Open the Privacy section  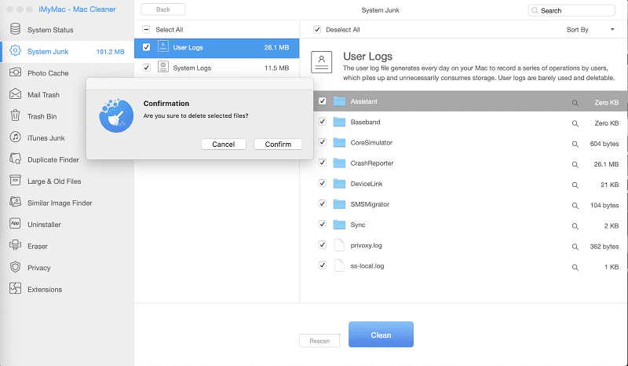click(x=67, y=268)
